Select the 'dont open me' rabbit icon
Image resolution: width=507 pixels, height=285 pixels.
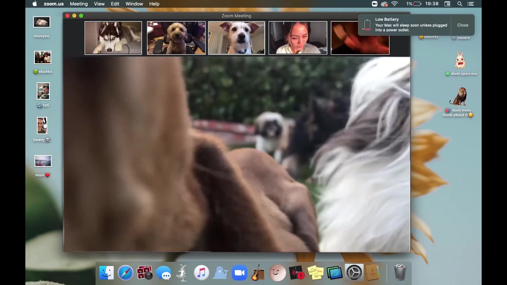coord(460,61)
